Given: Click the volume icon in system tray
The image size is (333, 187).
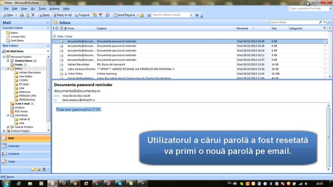Looking at the screenshot, I should (306, 184).
